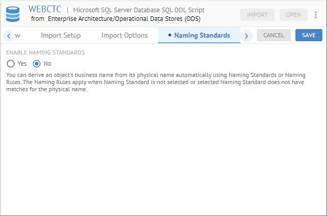Select the Naming Standards tab
The height and width of the screenshot is (216, 327).
coord(199,36)
